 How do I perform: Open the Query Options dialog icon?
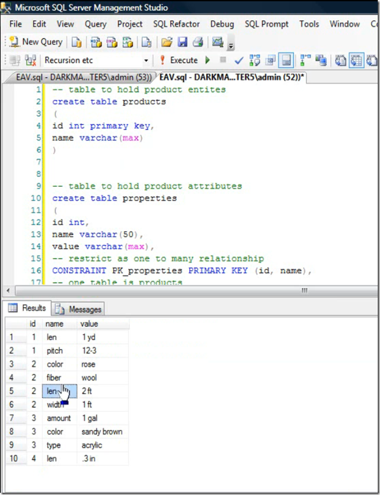[270, 60]
